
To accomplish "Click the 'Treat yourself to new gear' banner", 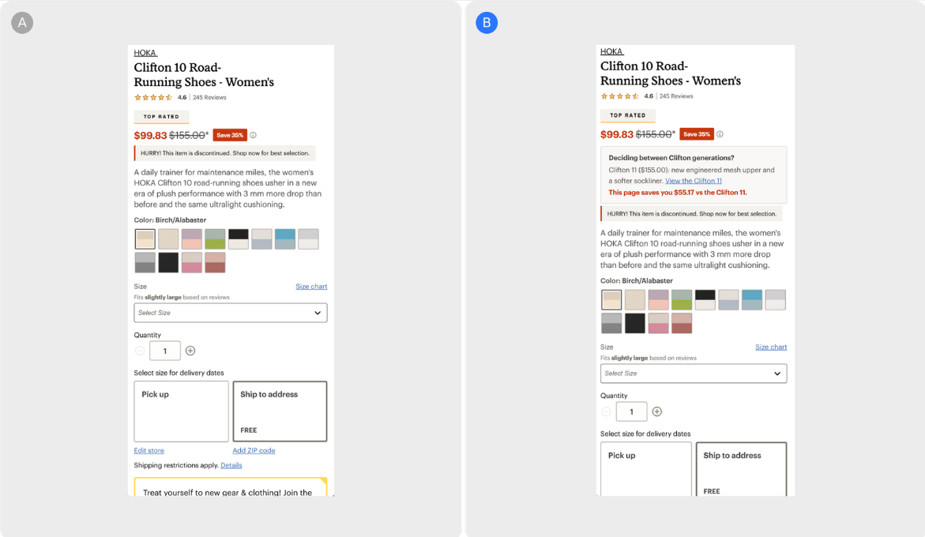I will point(231,487).
